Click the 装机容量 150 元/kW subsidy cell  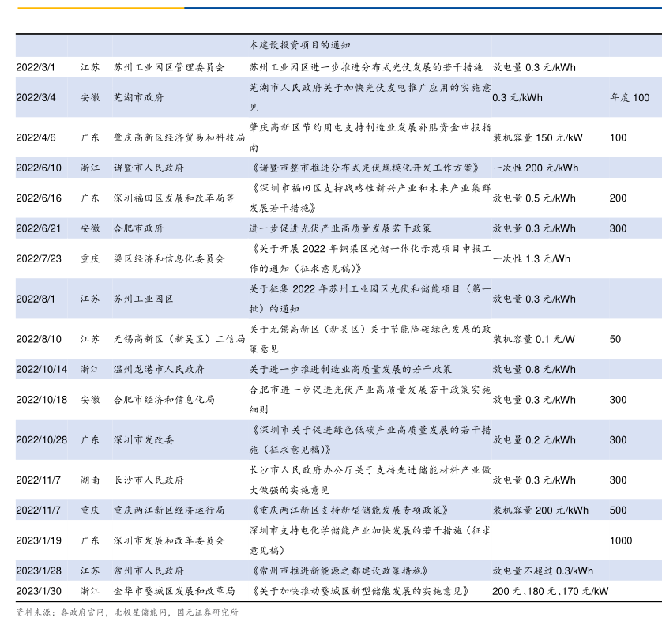[537, 137]
